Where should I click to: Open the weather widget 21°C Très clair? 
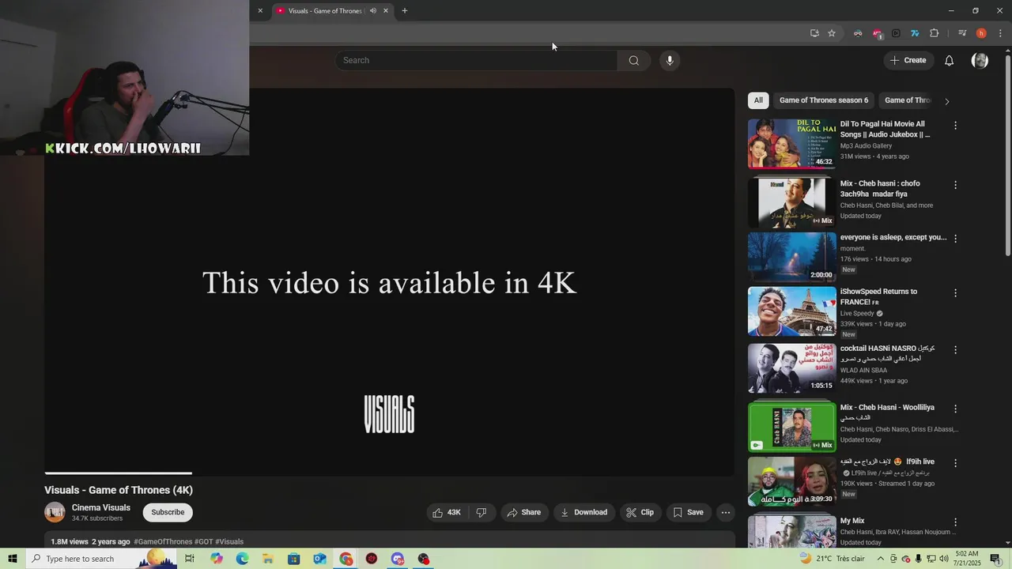pos(833,559)
